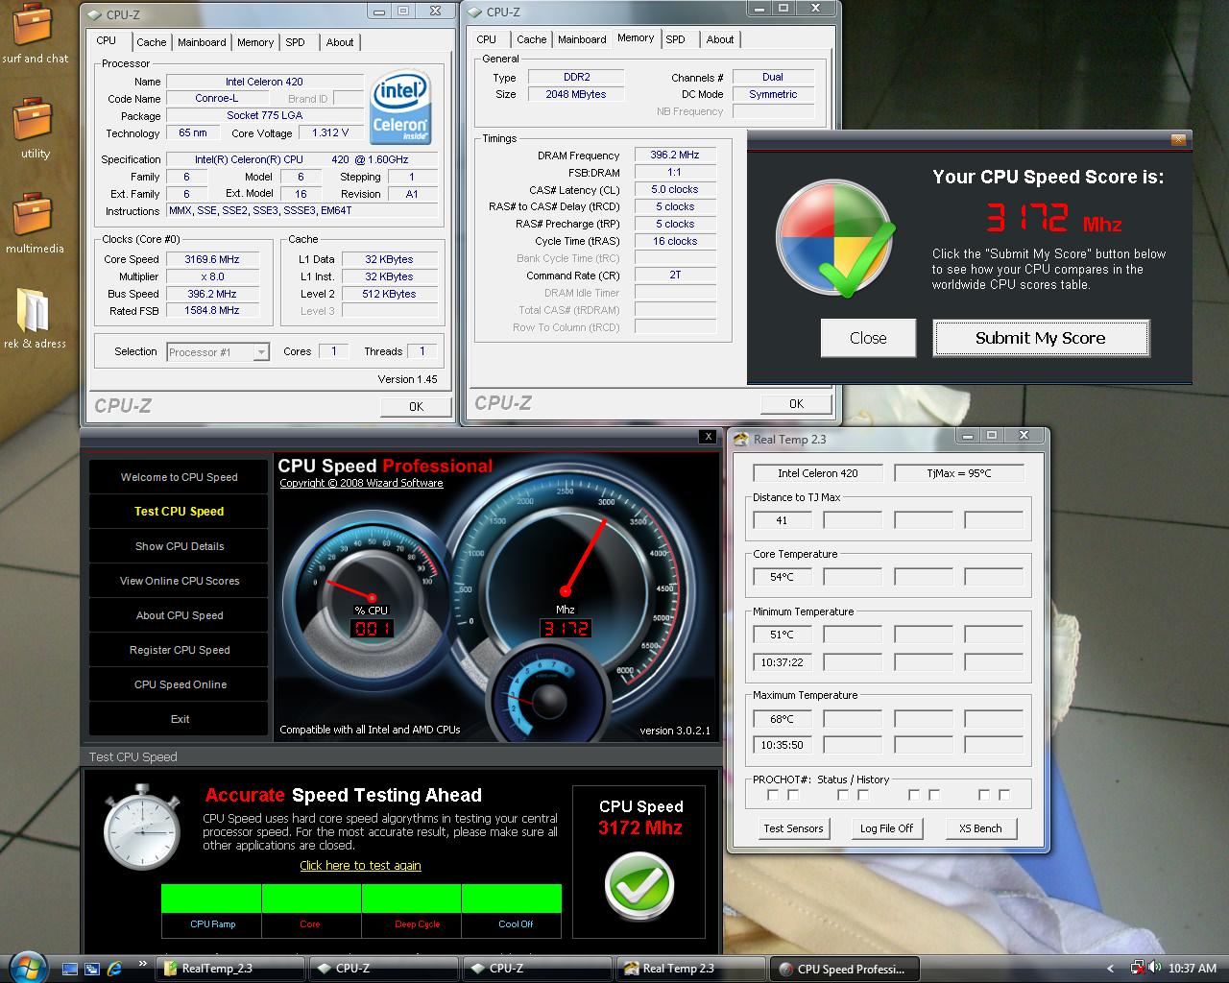The image size is (1229, 983).
Task: Select Show CPU Details menu item
Action: [x=180, y=546]
